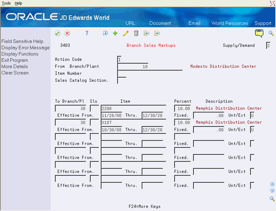Click the Description column header
The image size is (276, 211).
click(219, 101)
